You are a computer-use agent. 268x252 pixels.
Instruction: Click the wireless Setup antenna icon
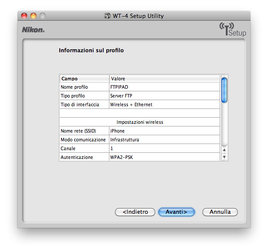[233, 29]
